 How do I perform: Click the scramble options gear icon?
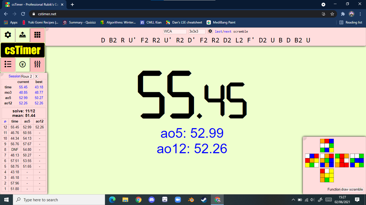pyautogui.click(x=210, y=31)
